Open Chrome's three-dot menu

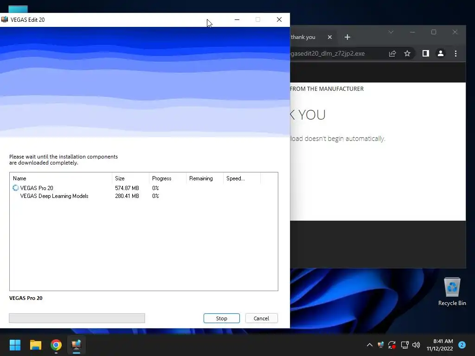456,54
